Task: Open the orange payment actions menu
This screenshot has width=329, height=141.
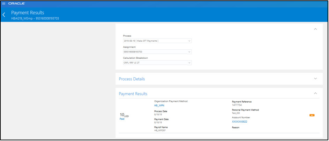Action: pos(312,115)
